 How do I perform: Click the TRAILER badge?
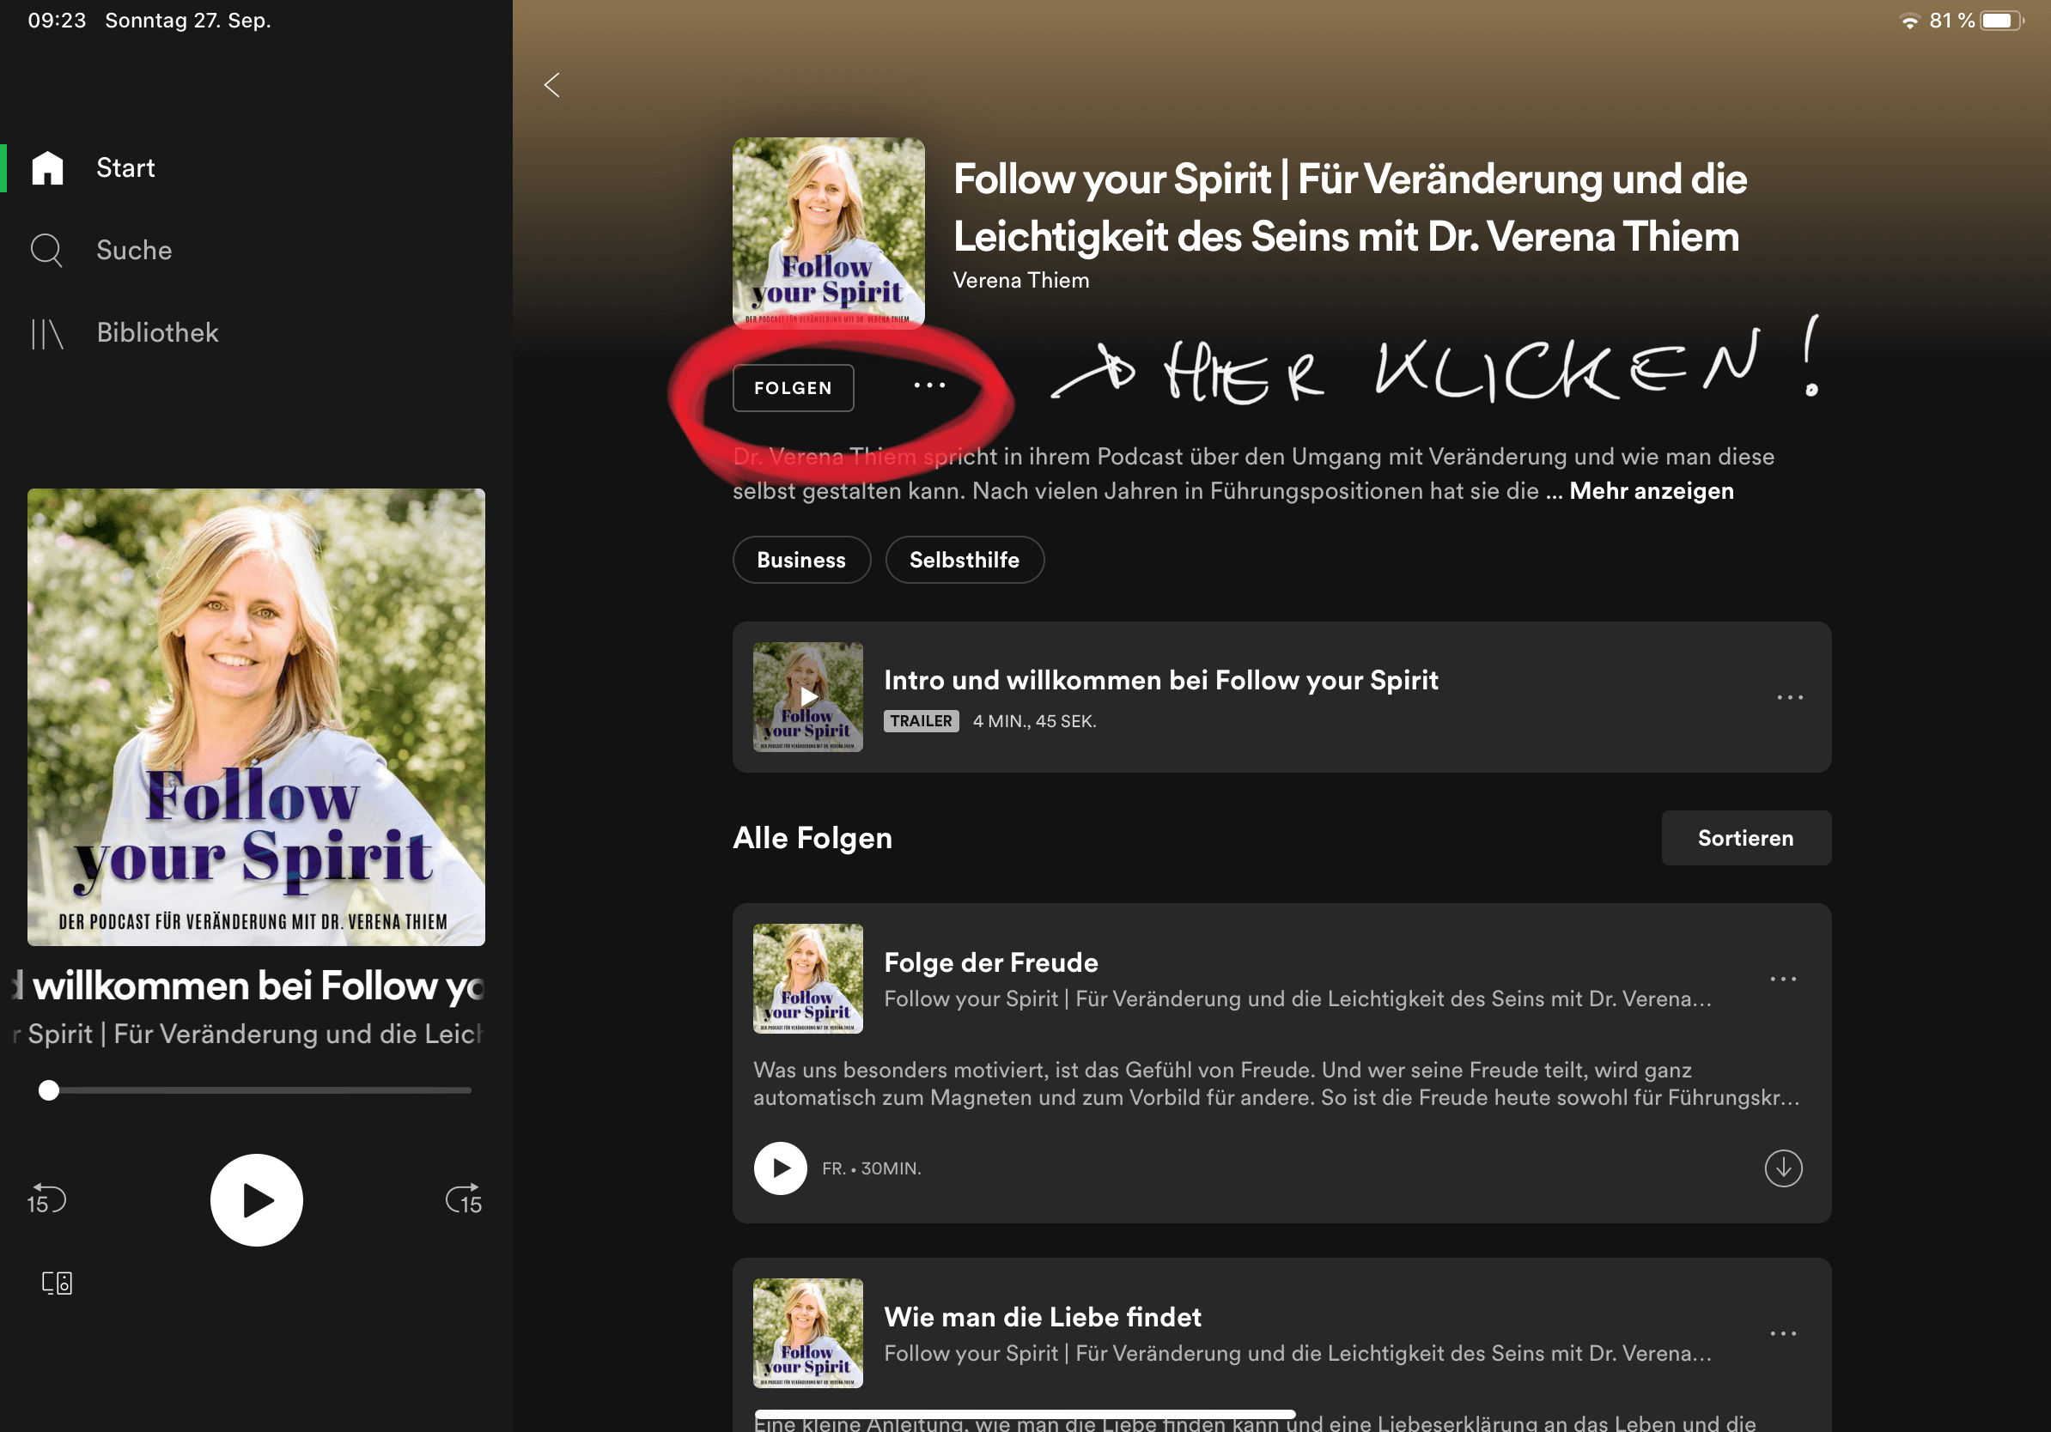pos(921,720)
